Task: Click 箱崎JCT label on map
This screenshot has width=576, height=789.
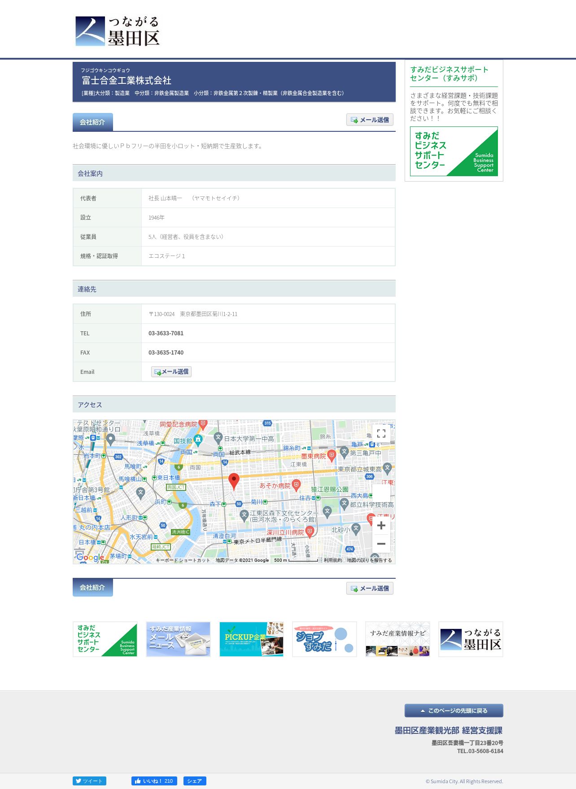Action: coord(161,546)
